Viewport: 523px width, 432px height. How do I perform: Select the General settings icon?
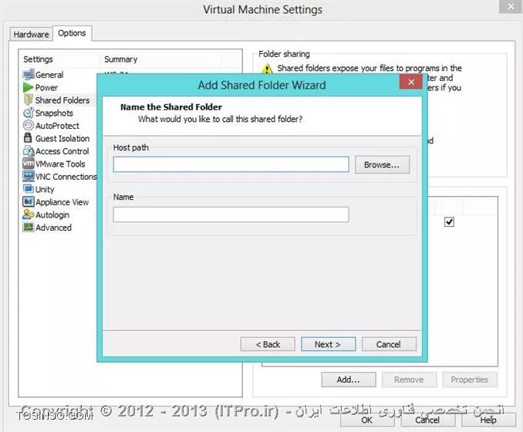pos(29,74)
